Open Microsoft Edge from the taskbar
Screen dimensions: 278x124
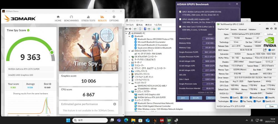click(x=126, y=120)
